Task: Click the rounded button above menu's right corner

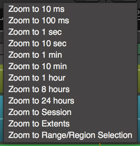Action: point(124,1)
